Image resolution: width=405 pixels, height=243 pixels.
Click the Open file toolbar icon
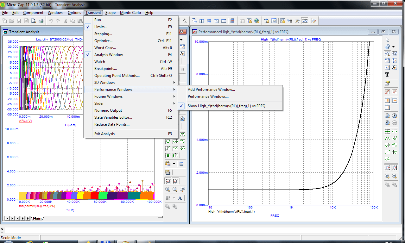(x=12, y=21)
